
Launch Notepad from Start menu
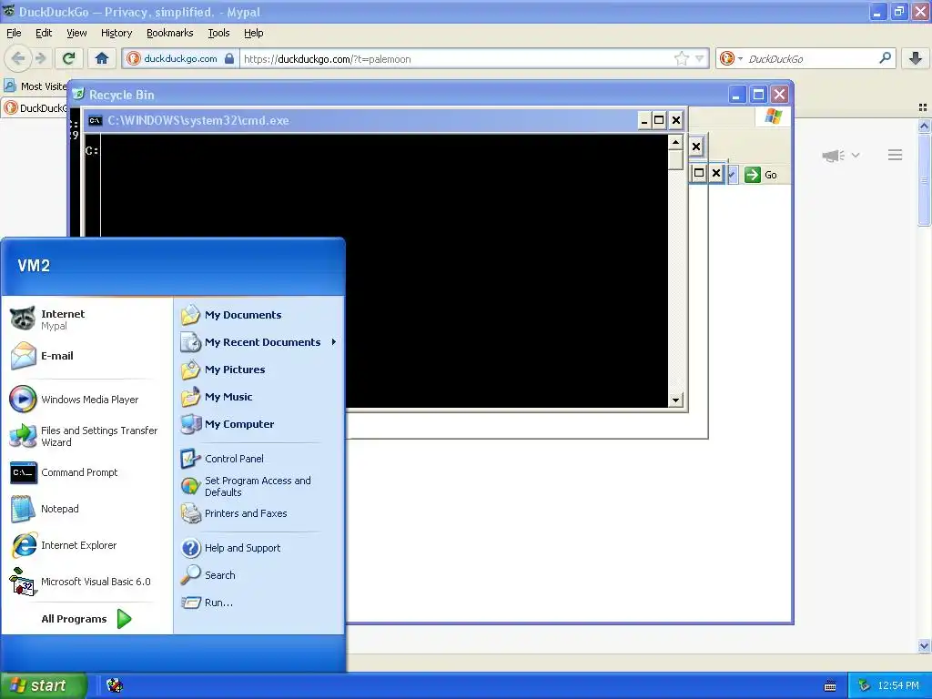pos(86,509)
